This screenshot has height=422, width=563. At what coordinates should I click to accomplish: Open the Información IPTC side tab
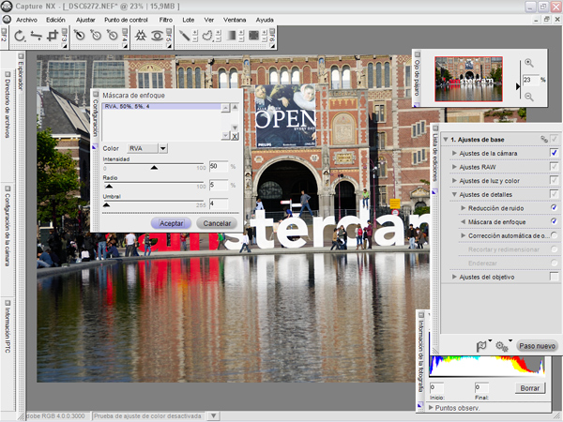(x=8, y=328)
